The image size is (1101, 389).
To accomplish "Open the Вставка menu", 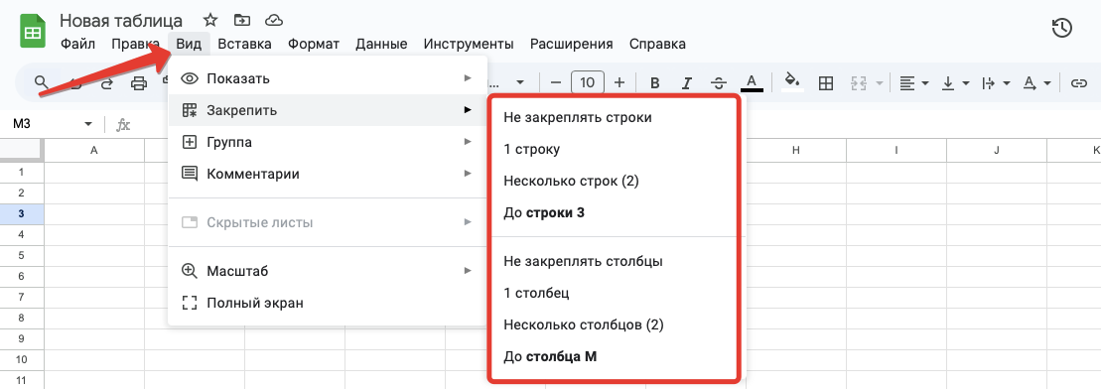I will click(244, 44).
